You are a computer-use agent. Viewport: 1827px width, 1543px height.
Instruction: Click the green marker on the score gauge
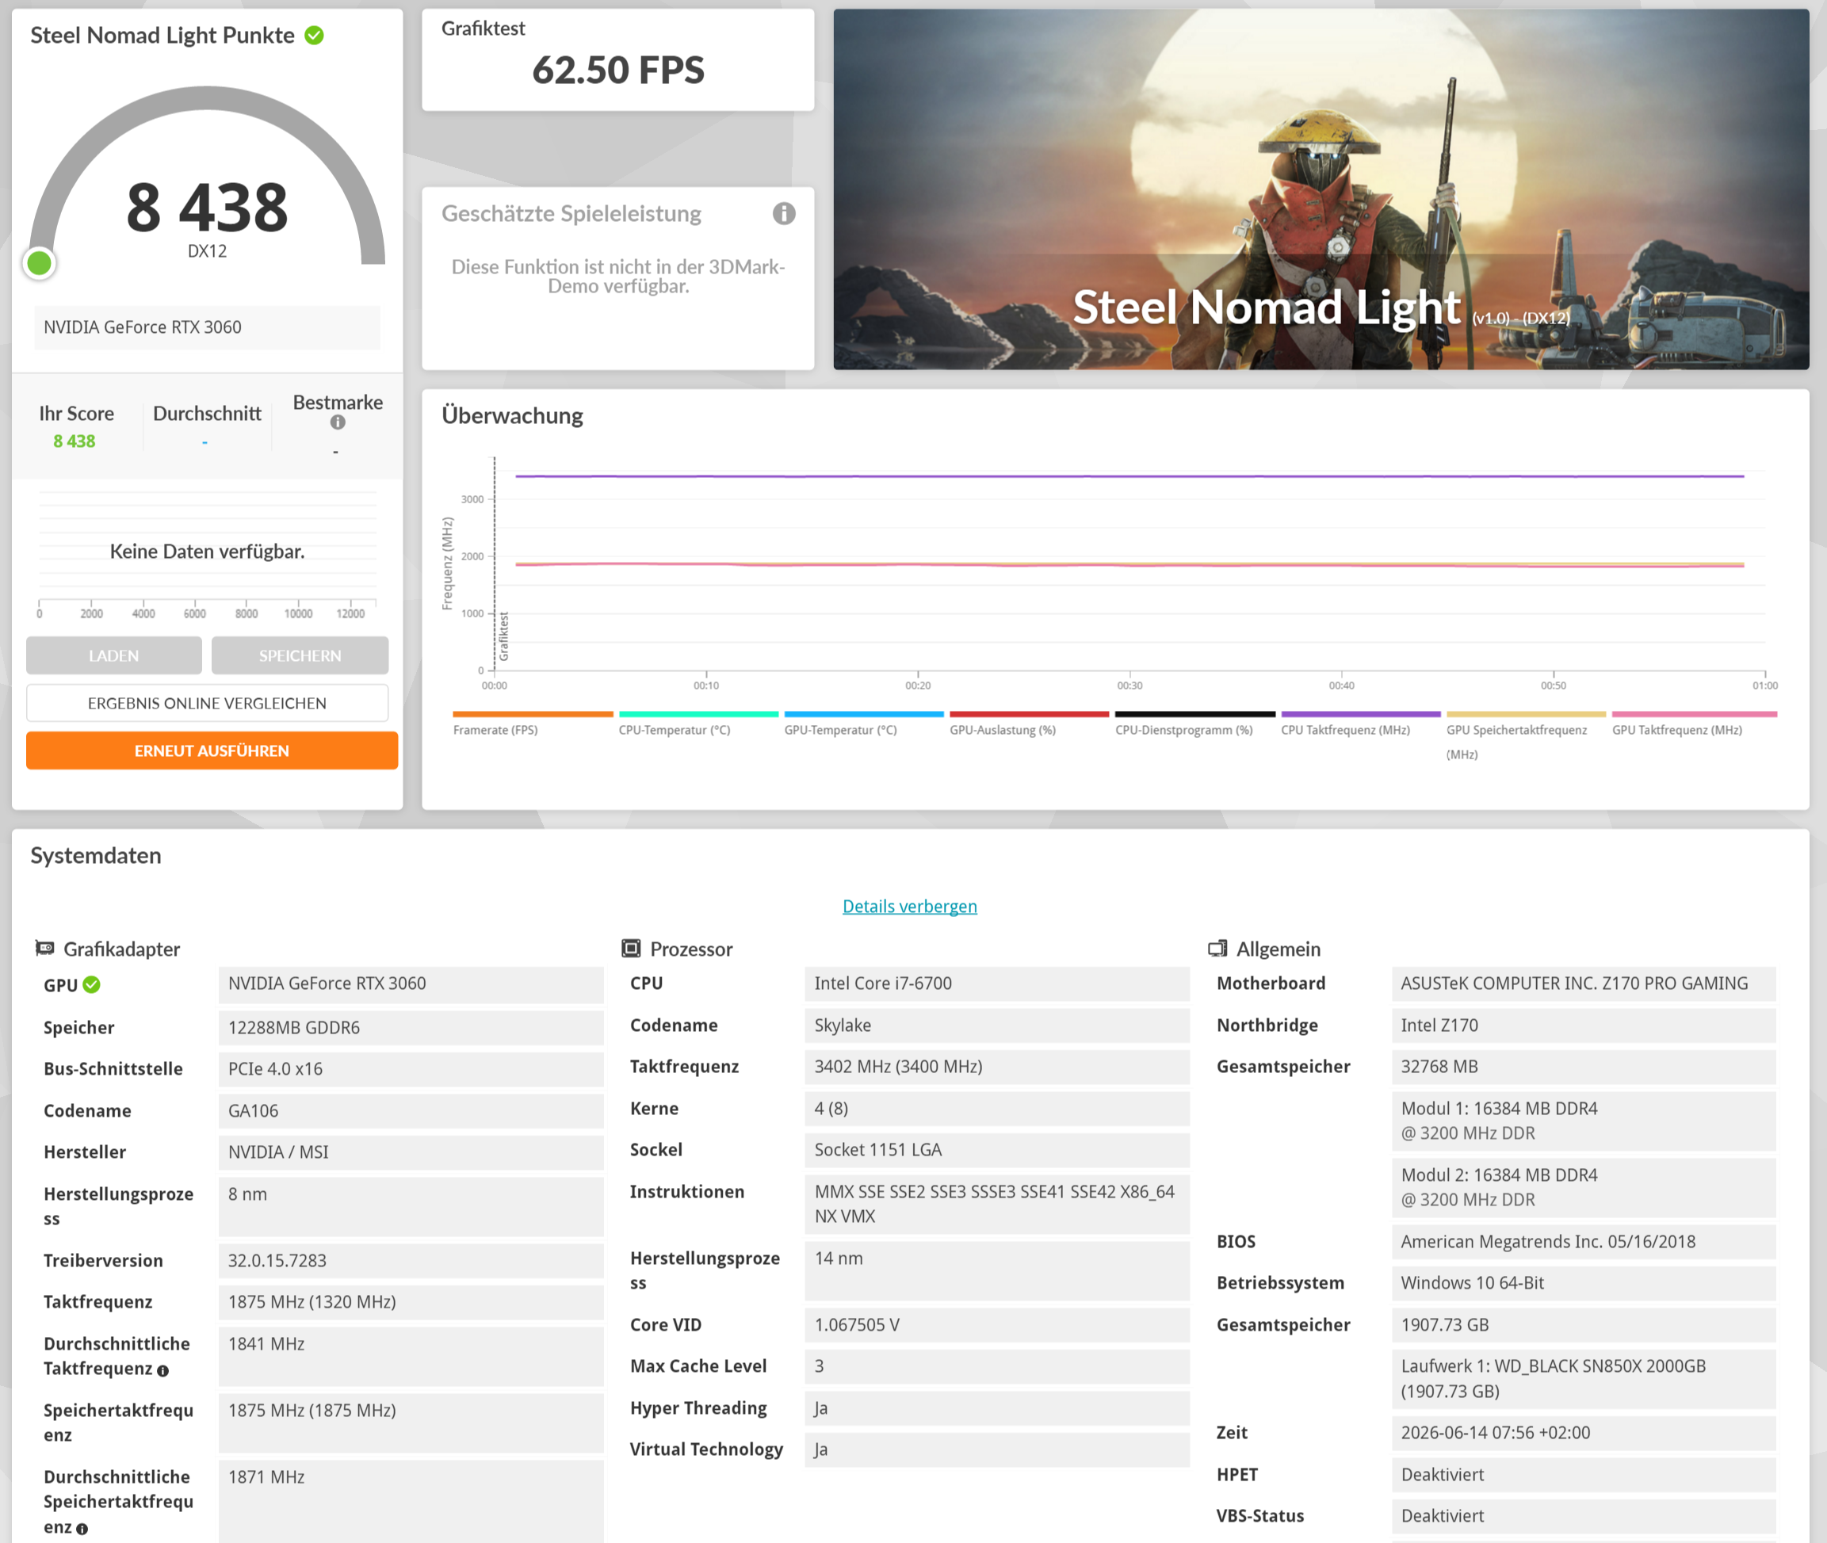pos(40,262)
